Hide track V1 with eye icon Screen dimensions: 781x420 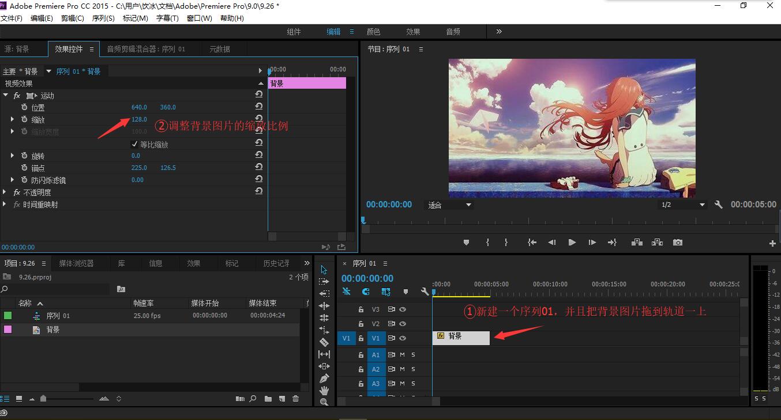(403, 338)
